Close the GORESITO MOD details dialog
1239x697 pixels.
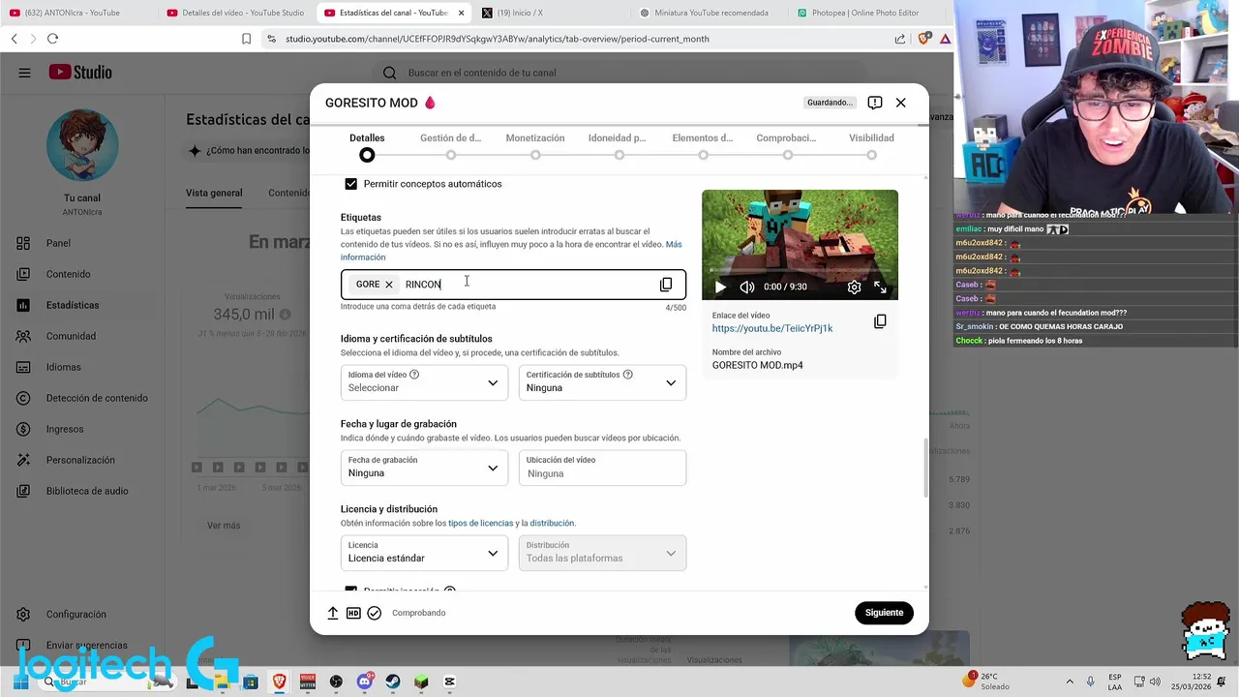pyautogui.click(x=900, y=103)
